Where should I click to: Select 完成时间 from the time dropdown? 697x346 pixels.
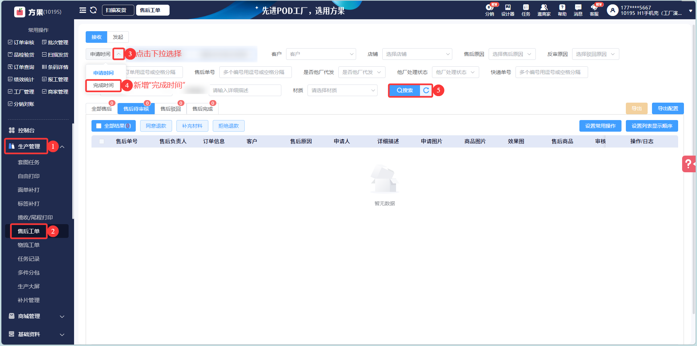click(103, 86)
